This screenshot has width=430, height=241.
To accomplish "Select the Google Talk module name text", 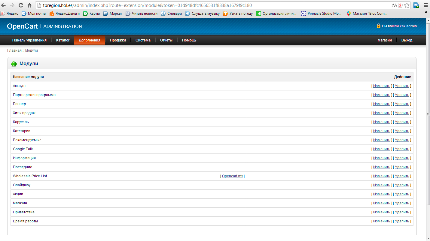I will 23,149.
